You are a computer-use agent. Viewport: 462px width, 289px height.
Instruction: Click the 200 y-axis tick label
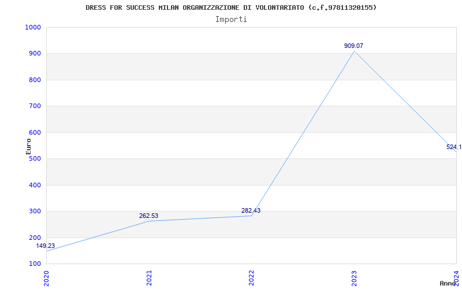(35, 238)
